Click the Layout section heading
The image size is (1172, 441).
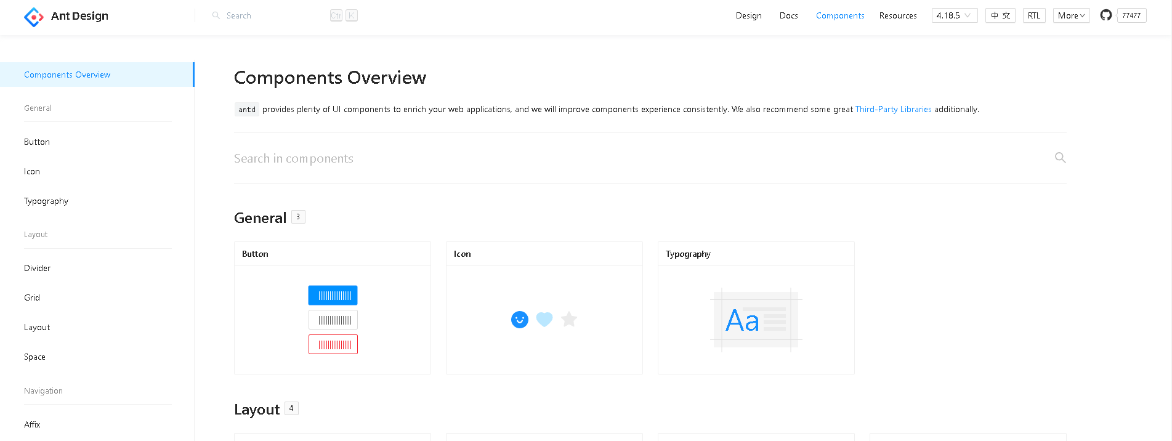(257, 410)
